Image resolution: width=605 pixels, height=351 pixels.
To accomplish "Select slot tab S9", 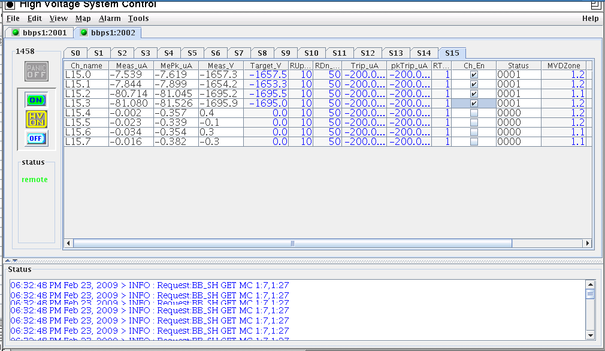I will 286,53.
